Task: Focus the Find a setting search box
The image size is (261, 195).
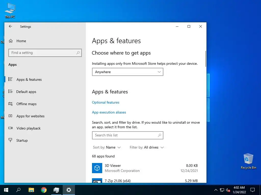Action: pos(45,53)
